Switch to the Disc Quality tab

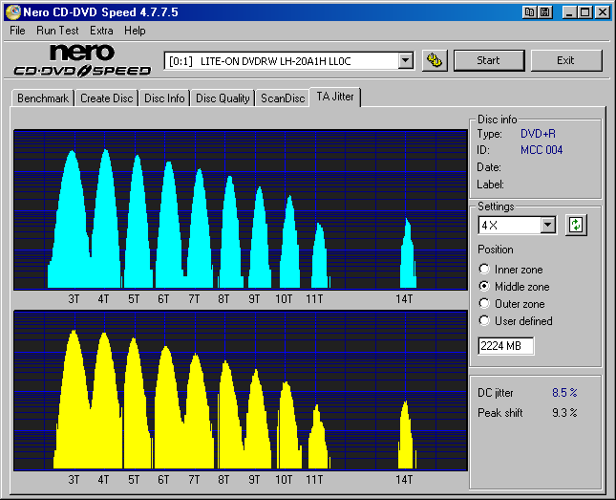tap(223, 98)
